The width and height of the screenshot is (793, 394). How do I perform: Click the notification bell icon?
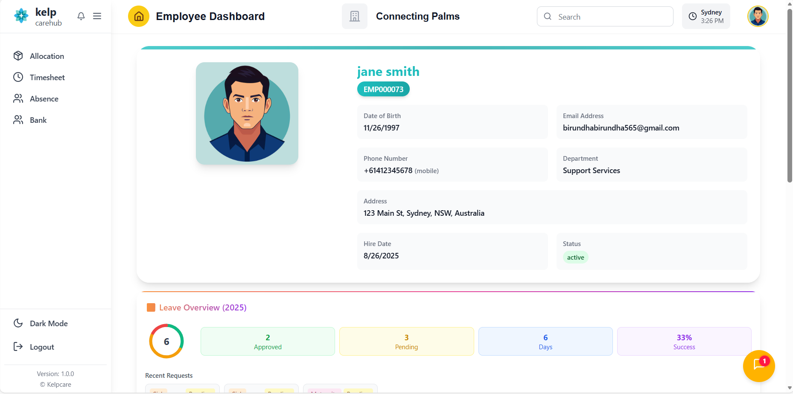pos(81,16)
